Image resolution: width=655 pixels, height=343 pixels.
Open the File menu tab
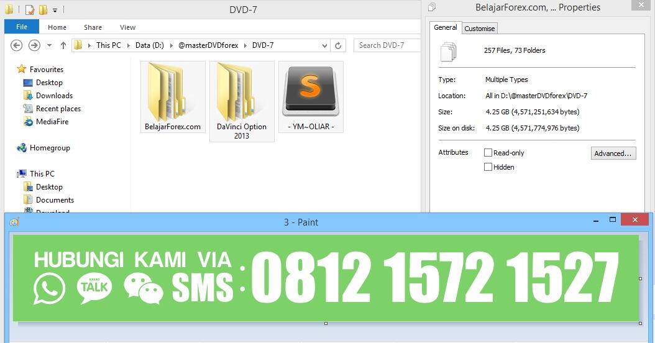click(x=22, y=27)
